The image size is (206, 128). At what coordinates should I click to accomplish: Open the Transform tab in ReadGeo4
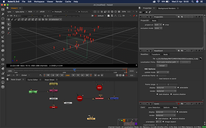[x=156, y=55]
